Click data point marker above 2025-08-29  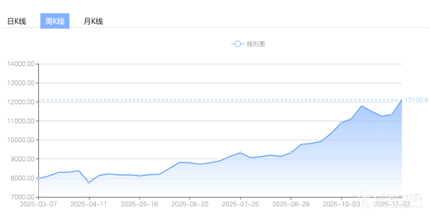click(x=290, y=152)
